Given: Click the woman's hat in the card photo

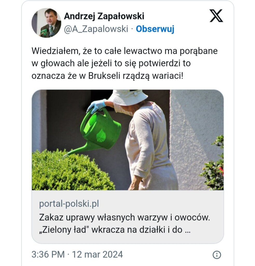Looking at the screenshot, I should click(128, 98).
